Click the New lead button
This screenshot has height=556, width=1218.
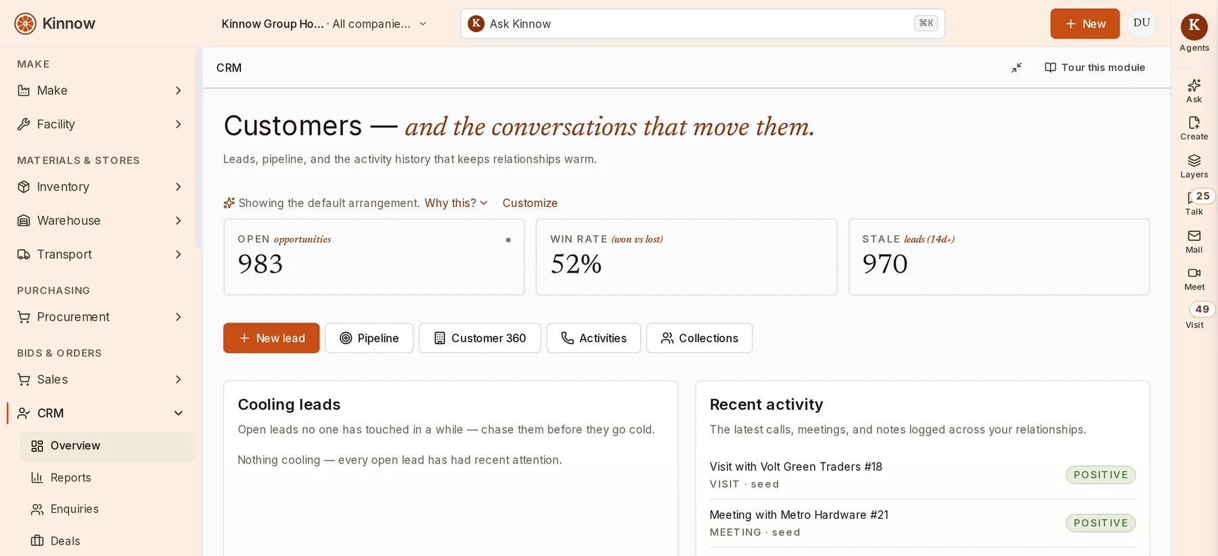[x=271, y=338]
